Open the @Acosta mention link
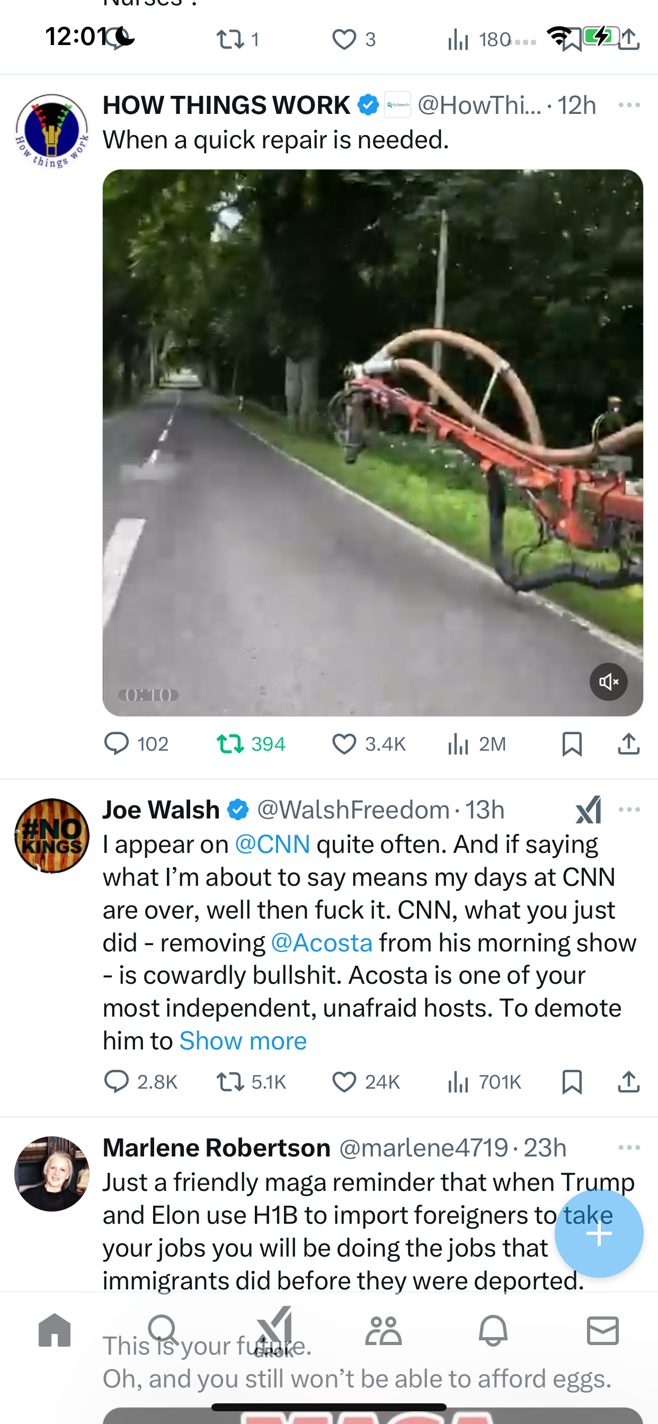Image resolution: width=658 pixels, height=1424 pixels. (322, 942)
